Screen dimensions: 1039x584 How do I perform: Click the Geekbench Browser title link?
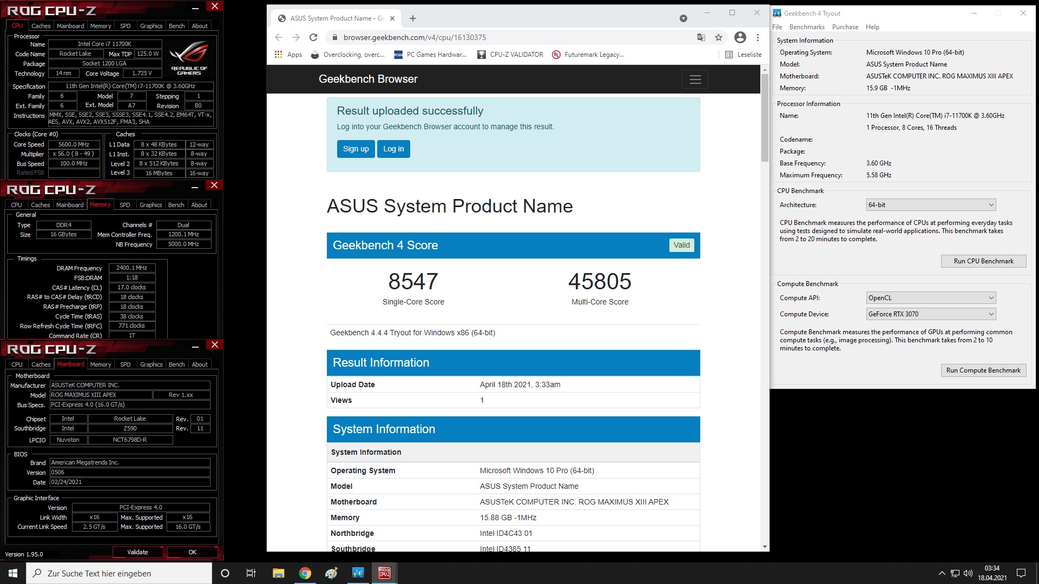point(368,79)
